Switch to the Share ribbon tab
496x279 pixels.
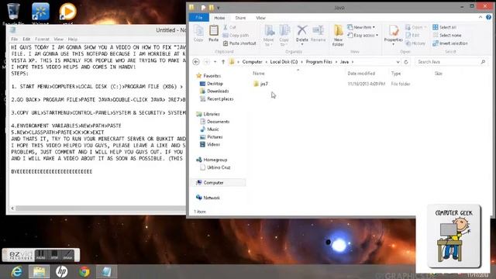(240, 18)
